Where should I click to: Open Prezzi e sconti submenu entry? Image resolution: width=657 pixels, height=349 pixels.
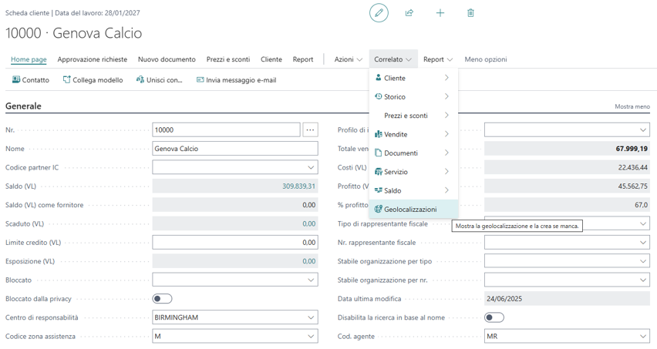tap(413, 116)
